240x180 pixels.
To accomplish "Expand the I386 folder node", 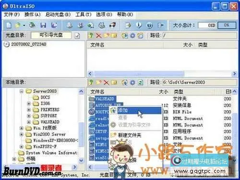I will coord(29,103).
